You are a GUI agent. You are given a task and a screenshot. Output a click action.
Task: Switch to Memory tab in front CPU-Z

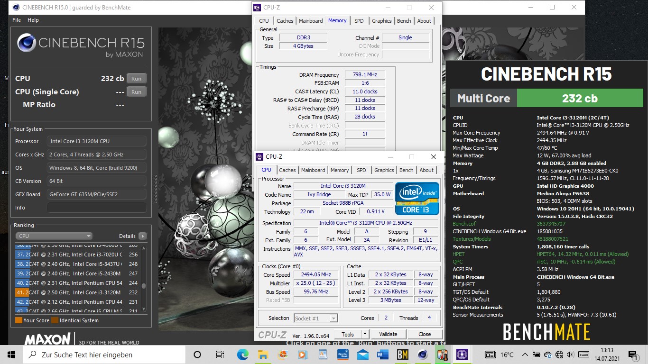pyautogui.click(x=340, y=170)
